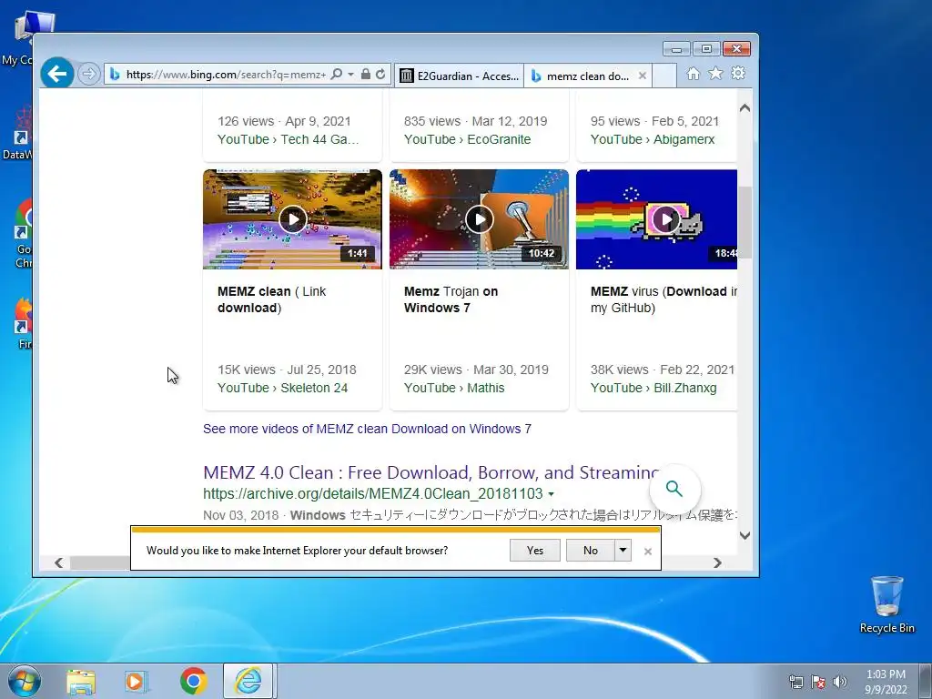Click the '835 views · Mar 12, 2019' text
The height and width of the screenshot is (699, 932).
click(x=475, y=121)
